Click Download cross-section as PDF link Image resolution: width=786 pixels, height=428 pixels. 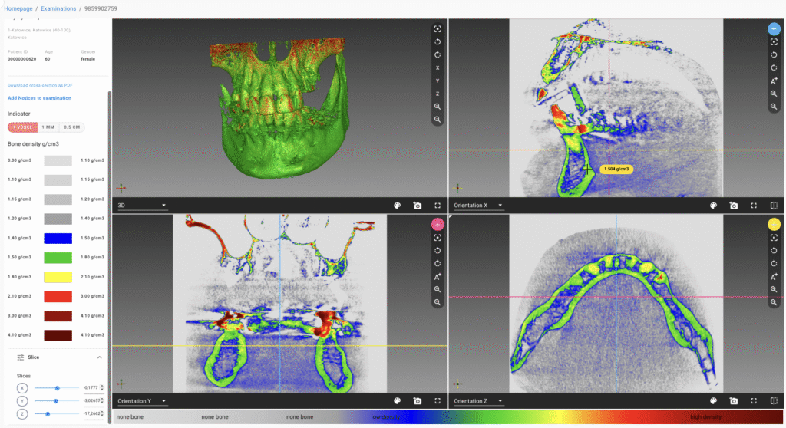click(40, 85)
